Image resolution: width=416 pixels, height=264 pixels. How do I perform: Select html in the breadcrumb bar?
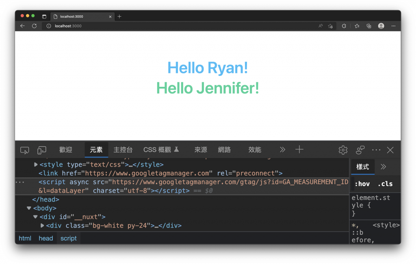25,238
